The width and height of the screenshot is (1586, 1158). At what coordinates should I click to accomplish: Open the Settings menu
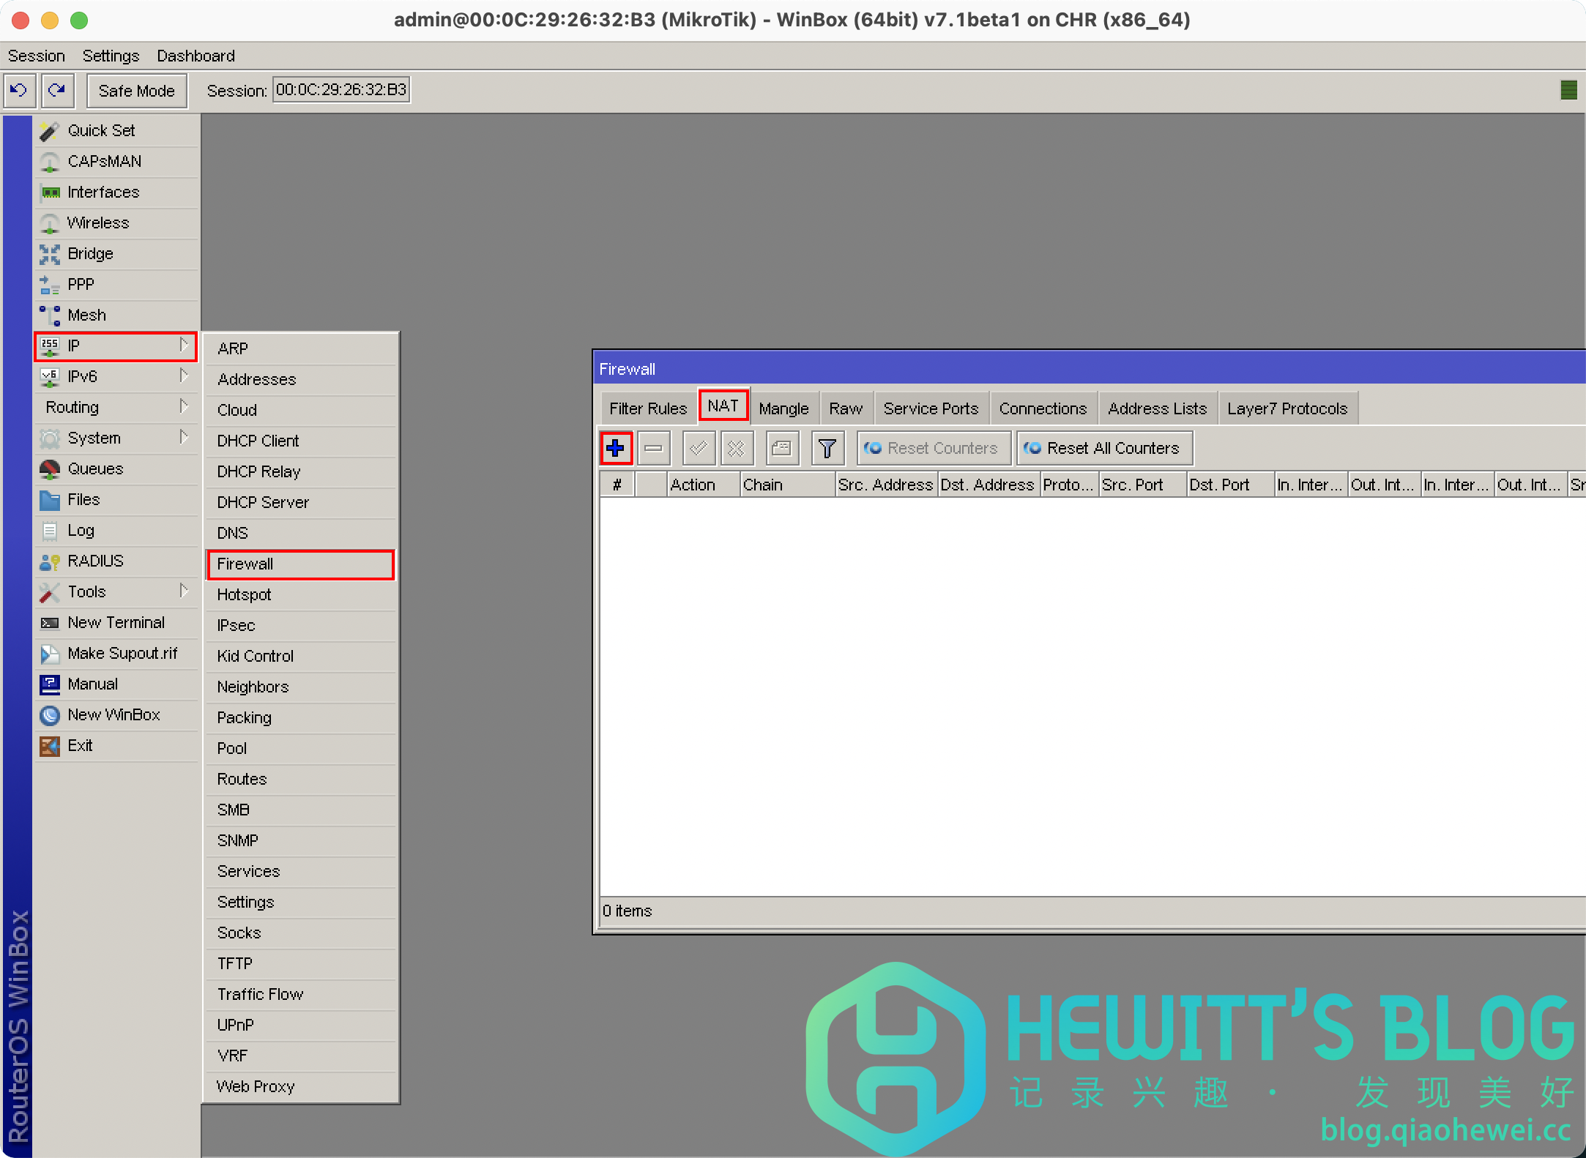(111, 56)
